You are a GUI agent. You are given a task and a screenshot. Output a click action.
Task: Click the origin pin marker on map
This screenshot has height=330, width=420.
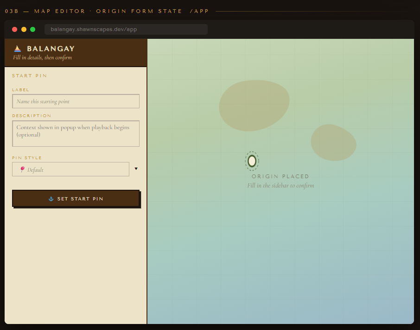252,161
